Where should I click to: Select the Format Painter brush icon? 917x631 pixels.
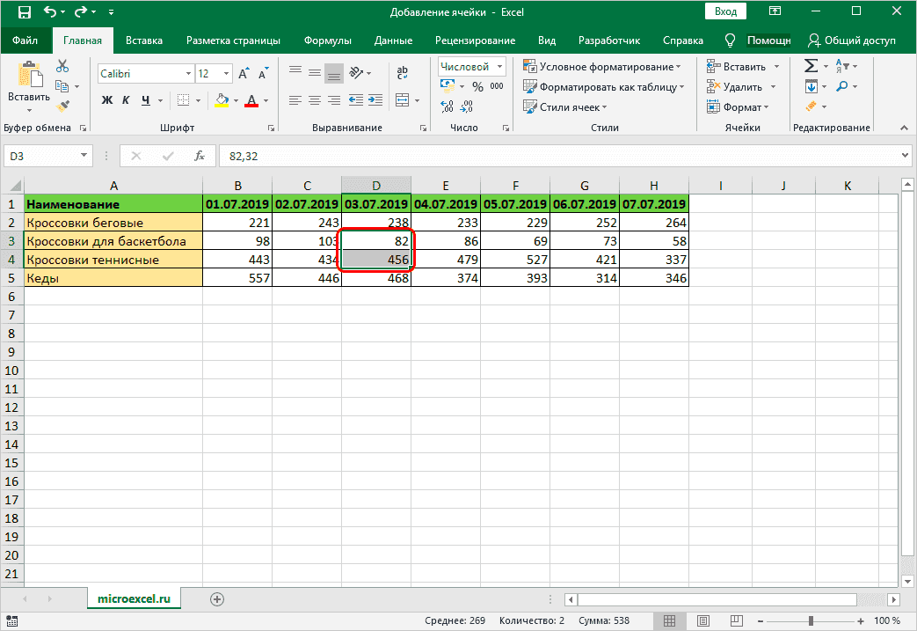[62, 106]
